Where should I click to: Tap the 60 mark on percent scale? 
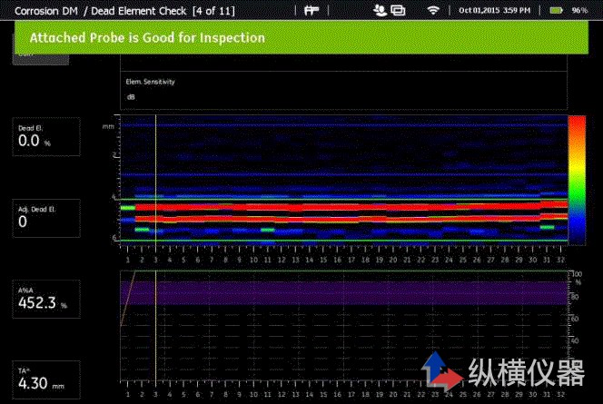tap(575, 319)
